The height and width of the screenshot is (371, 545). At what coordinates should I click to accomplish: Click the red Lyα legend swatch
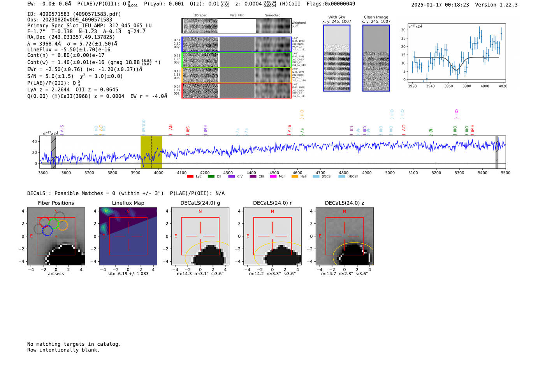tap(190, 177)
